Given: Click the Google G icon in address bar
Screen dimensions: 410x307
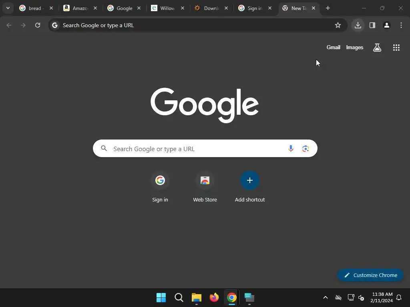Looking at the screenshot, I should (x=54, y=25).
